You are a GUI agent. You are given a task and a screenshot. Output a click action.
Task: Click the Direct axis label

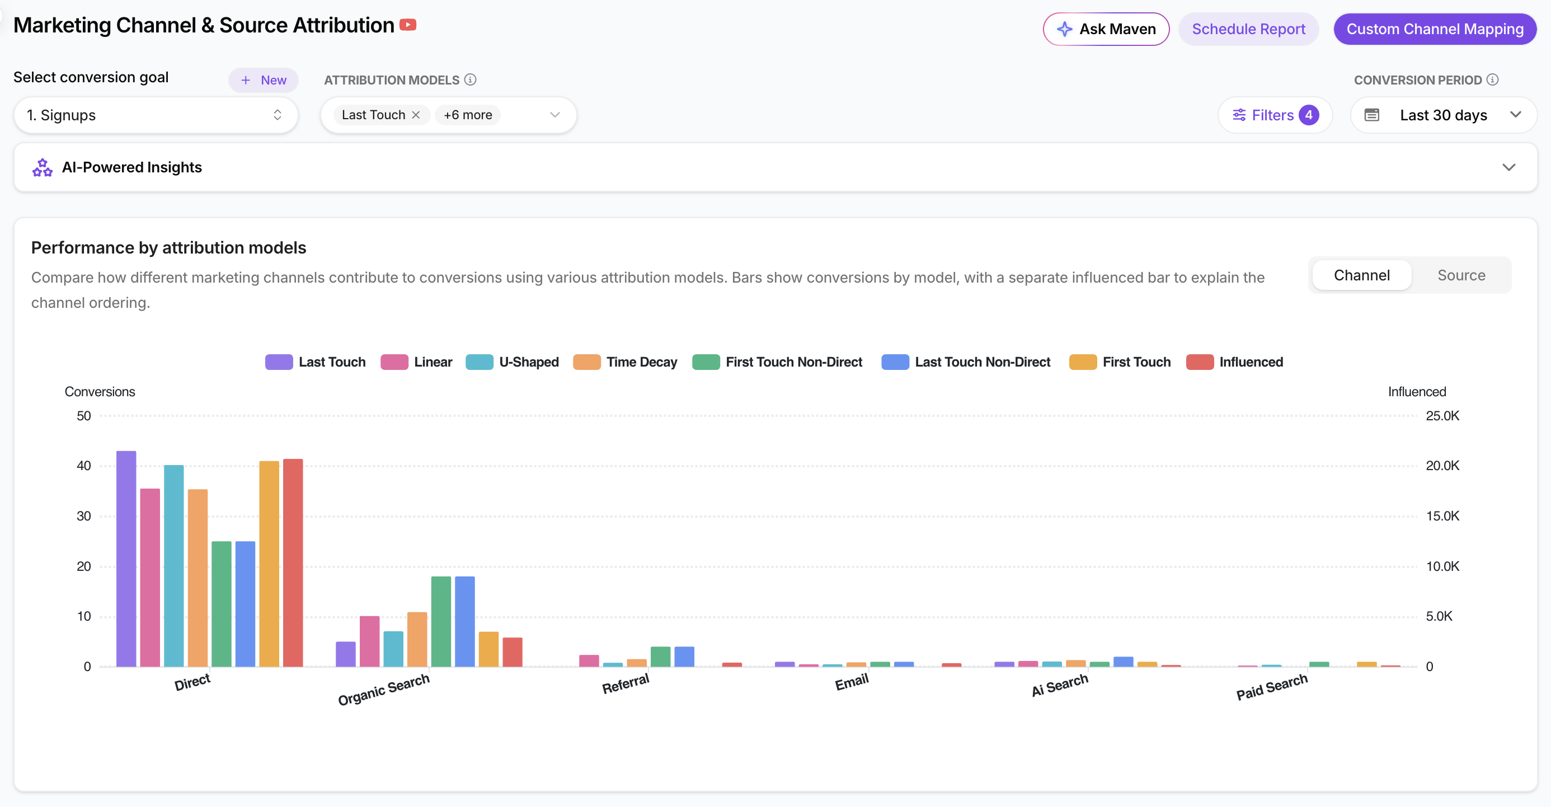click(x=192, y=682)
